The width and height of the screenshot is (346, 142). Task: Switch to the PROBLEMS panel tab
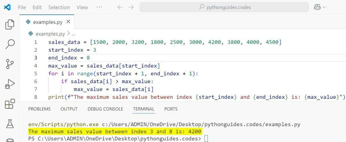click(x=39, y=109)
